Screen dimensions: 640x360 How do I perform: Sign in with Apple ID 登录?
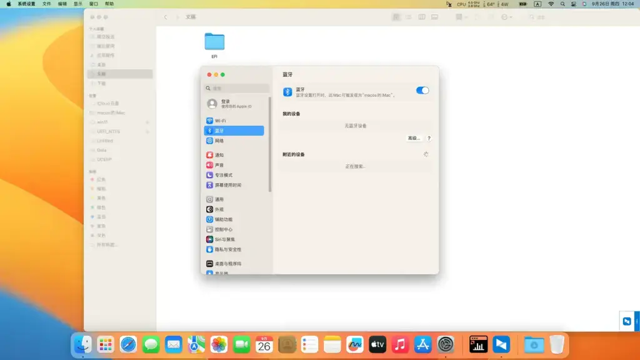(234, 104)
